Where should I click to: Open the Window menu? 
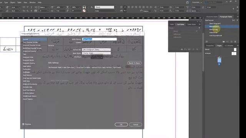(x=32, y=3)
